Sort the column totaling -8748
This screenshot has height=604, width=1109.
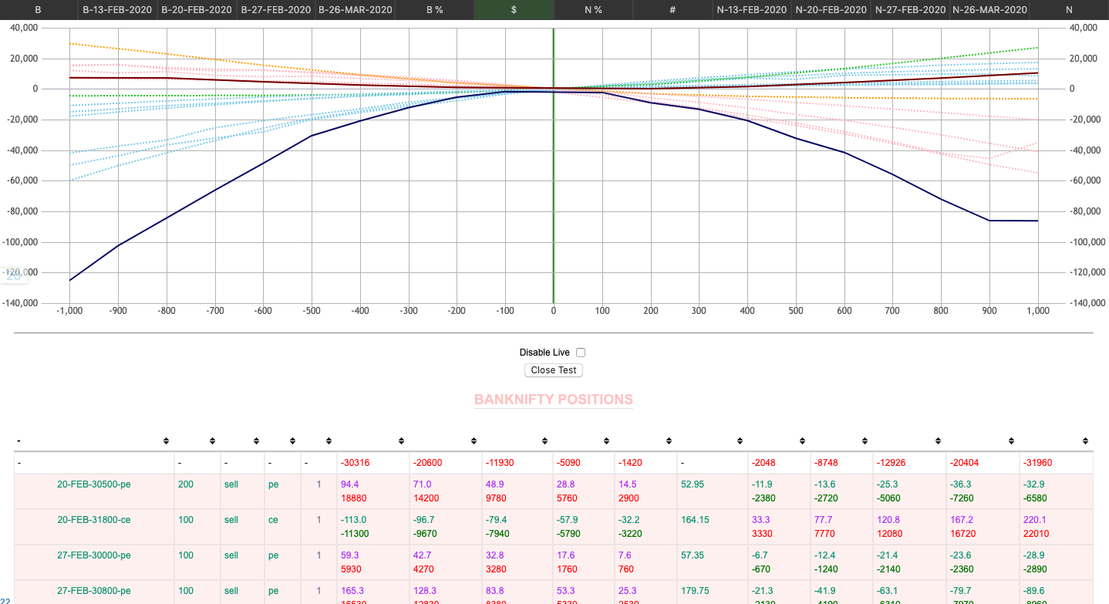pyautogui.click(x=864, y=441)
